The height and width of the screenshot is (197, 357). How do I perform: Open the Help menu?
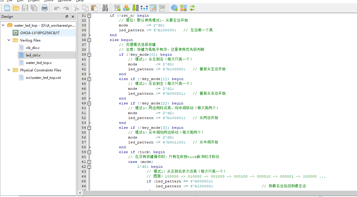point(80,1)
